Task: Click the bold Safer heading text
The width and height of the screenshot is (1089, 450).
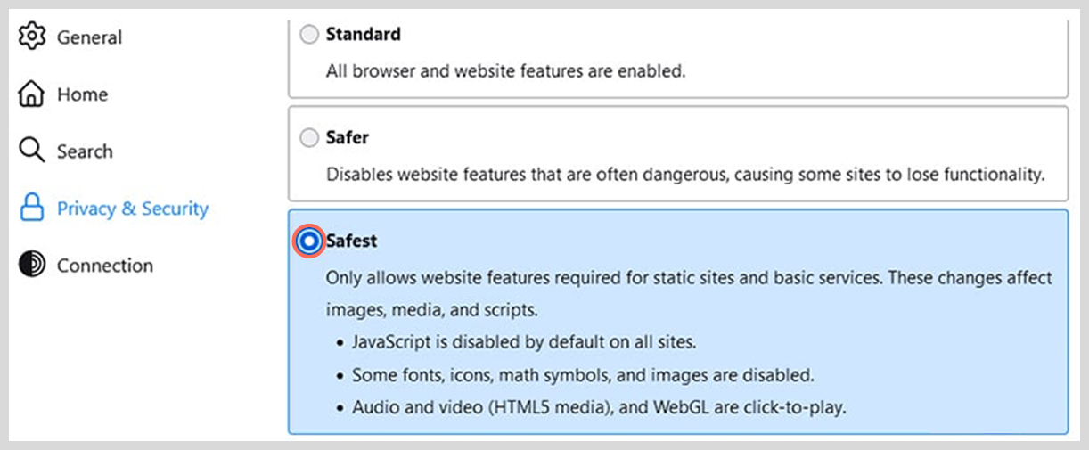Action: pyautogui.click(x=347, y=138)
